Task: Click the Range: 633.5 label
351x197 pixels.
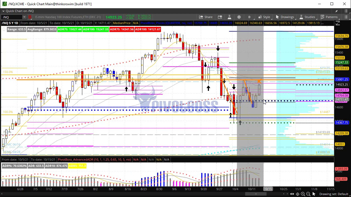Action: (x=16, y=29)
